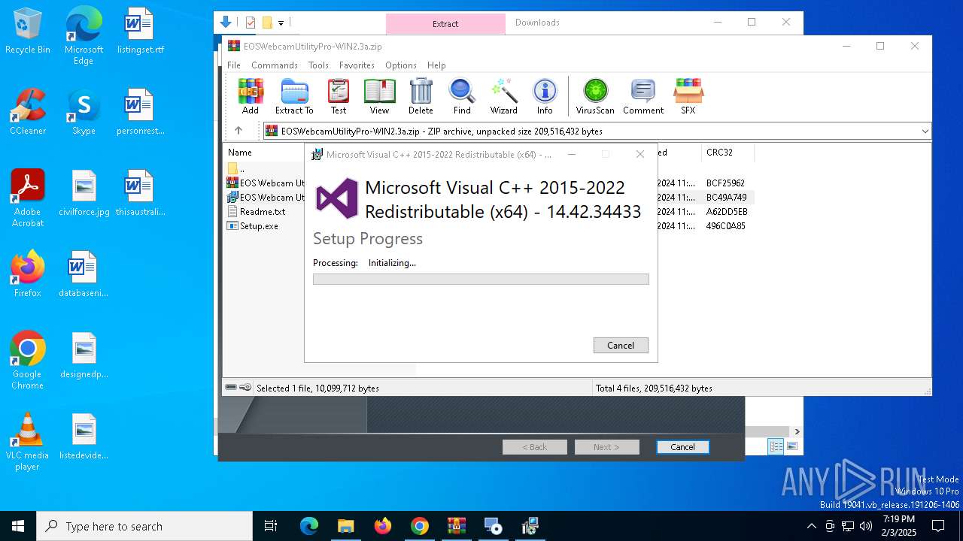The width and height of the screenshot is (963, 541).
Task: Click WinRAR icon in taskbar
Action: (x=456, y=526)
